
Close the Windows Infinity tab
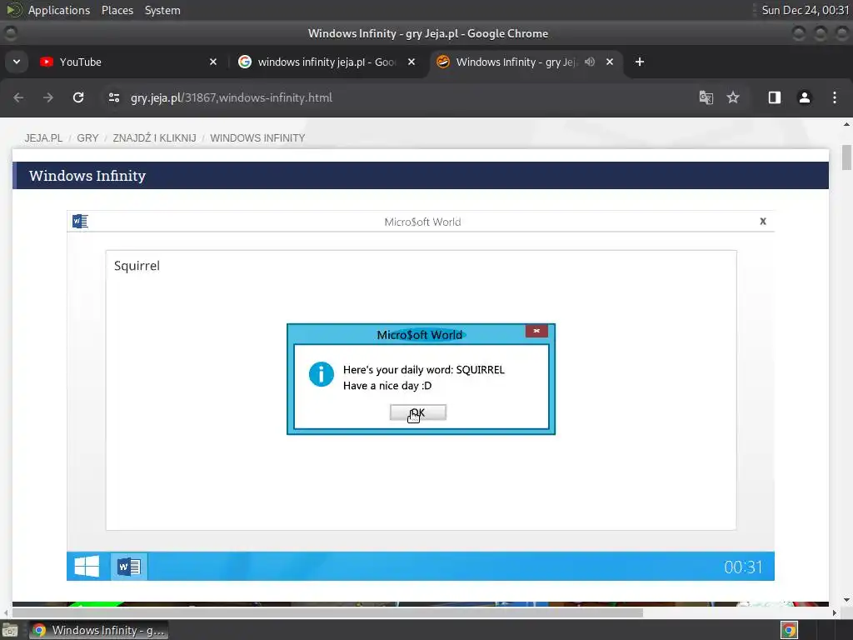(610, 62)
